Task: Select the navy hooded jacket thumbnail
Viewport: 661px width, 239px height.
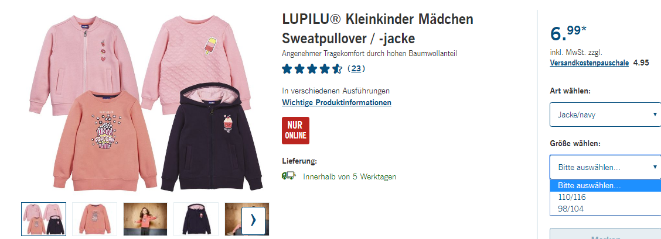Action: point(196,219)
